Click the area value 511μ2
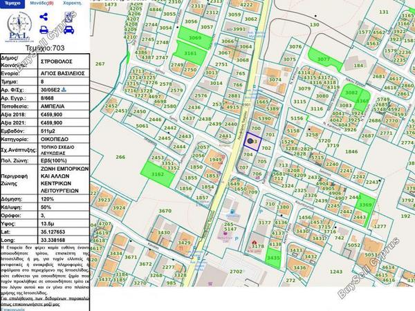 click(x=47, y=131)
